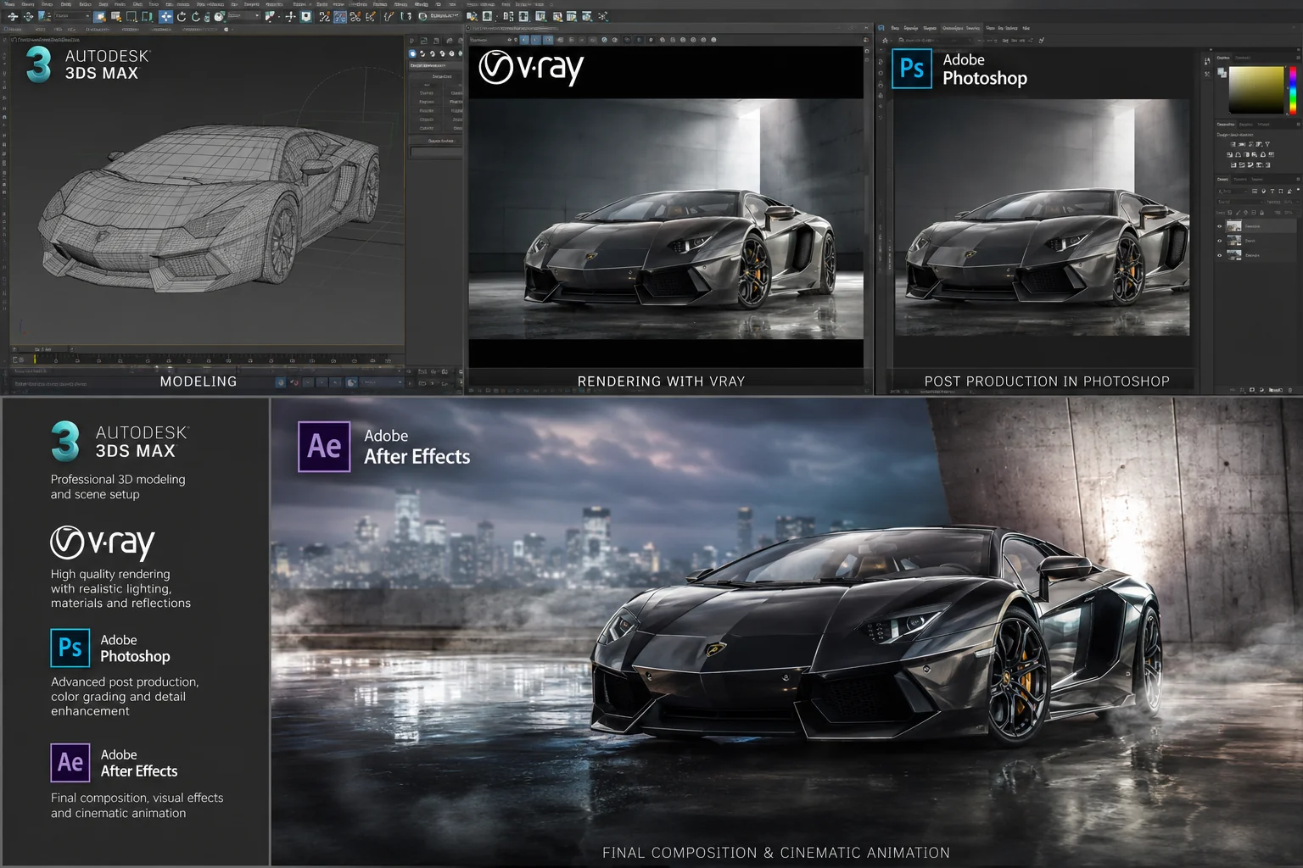Select the Layers panel tab
Viewport: 1303px width, 868px height.
coord(1223,179)
